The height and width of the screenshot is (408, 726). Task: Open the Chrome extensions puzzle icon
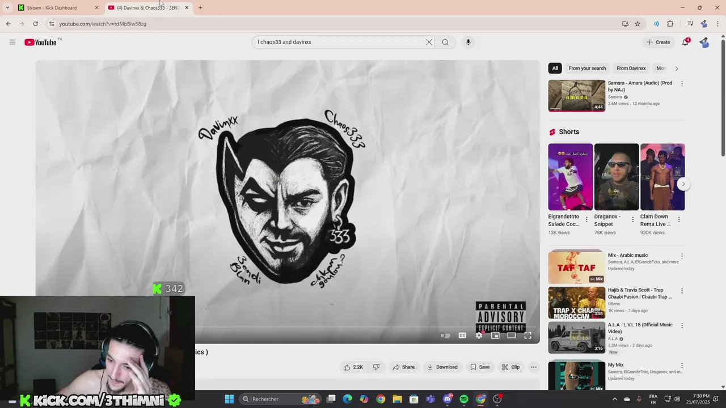[x=670, y=24]
